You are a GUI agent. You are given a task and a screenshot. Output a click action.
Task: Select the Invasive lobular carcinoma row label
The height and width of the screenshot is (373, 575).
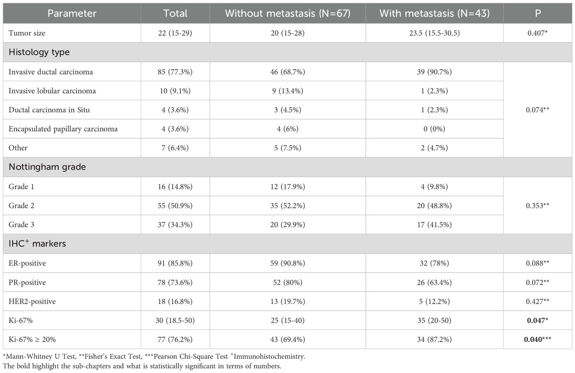[x=52, y=91]
